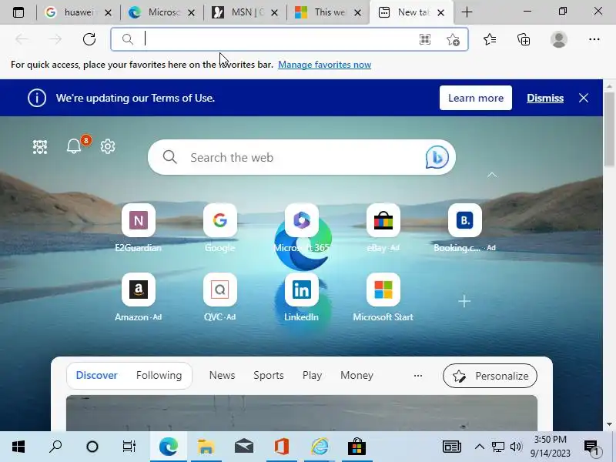Open the E2Guardian quick link

click(139, 228)
